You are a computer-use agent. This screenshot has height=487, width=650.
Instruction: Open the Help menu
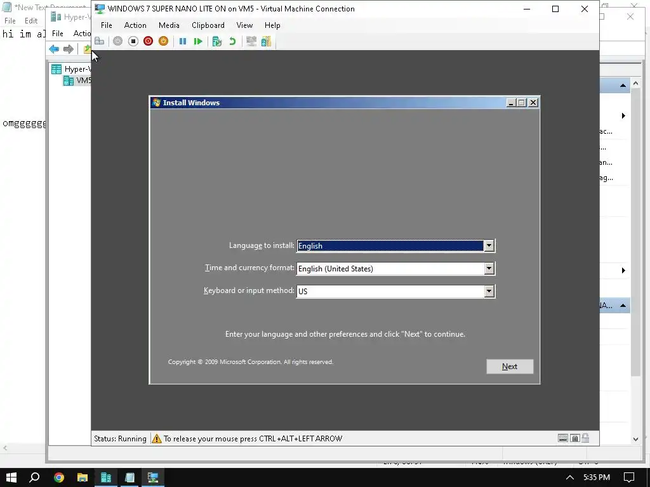tap(272, 25)
